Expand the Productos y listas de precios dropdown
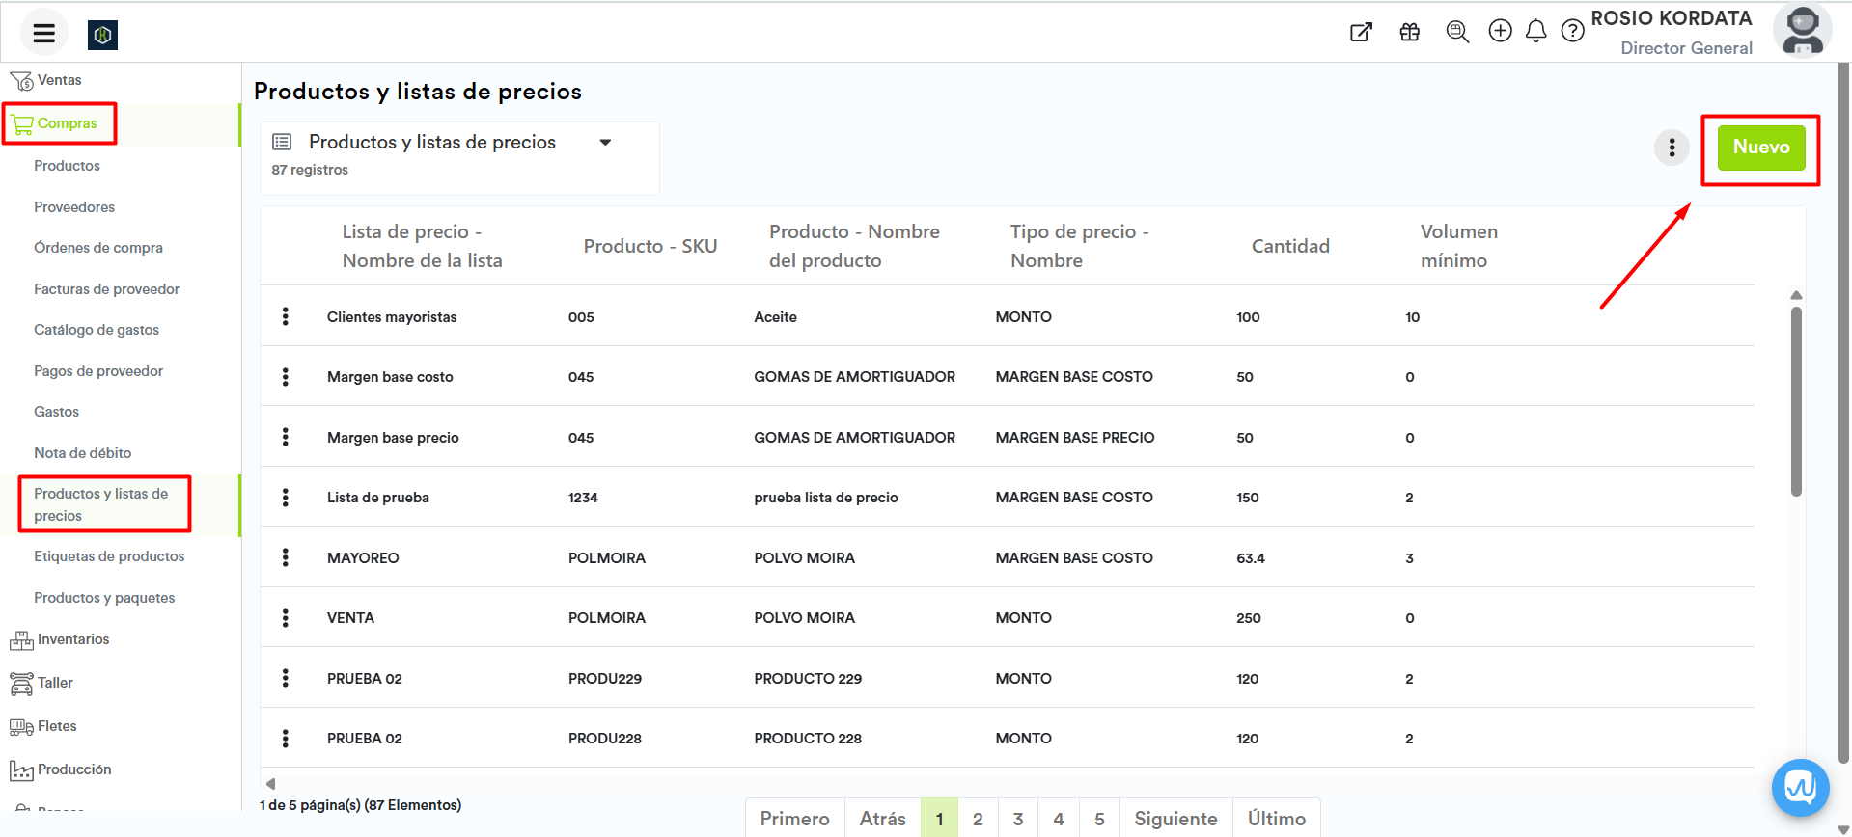The width and height of the screenshot is (1852, 837). click(x=605, y=143)
